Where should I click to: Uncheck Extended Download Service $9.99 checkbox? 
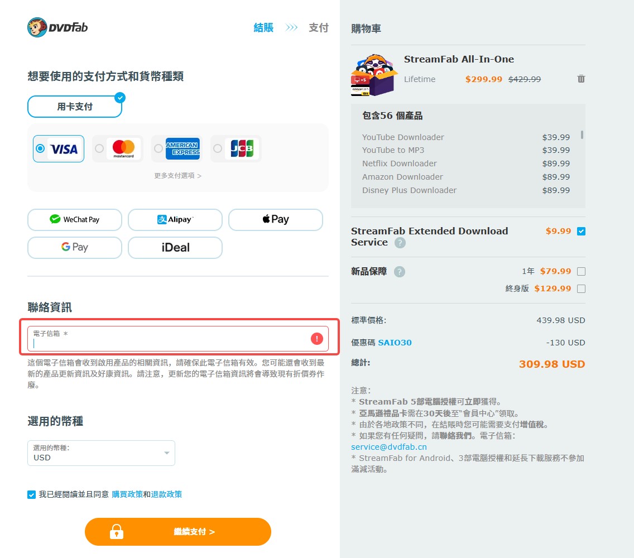pyautogui.click(x=581, y=231)
